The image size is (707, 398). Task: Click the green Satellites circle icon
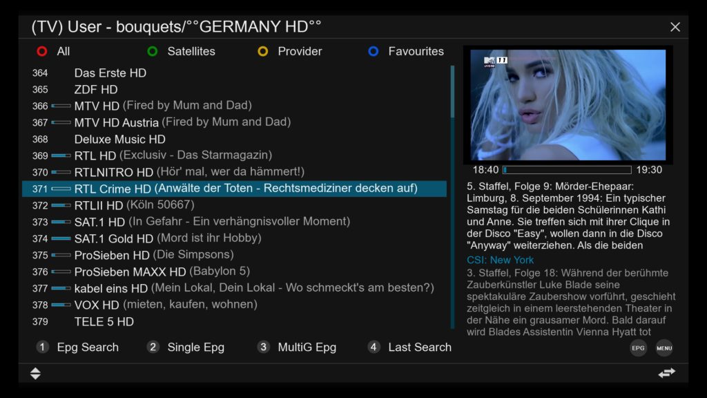tap(153, 51)
